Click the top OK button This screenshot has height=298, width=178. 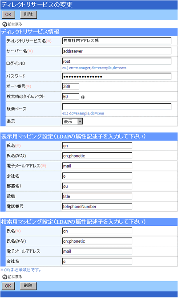[8, 15]
